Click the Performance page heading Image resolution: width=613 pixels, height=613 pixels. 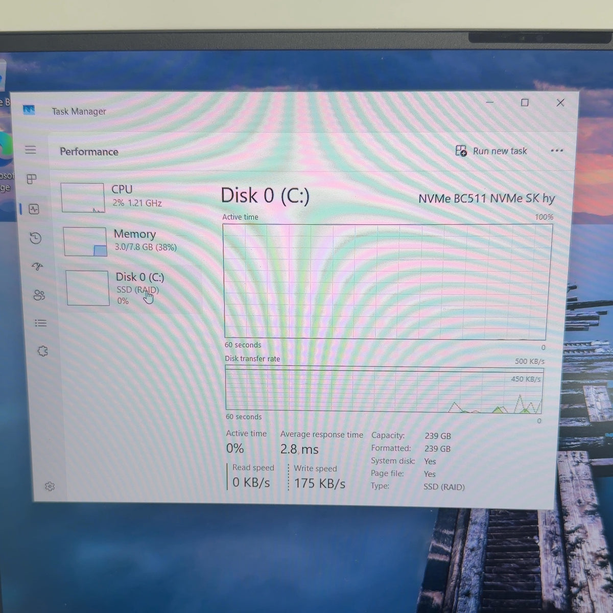(x=89, y=152)
